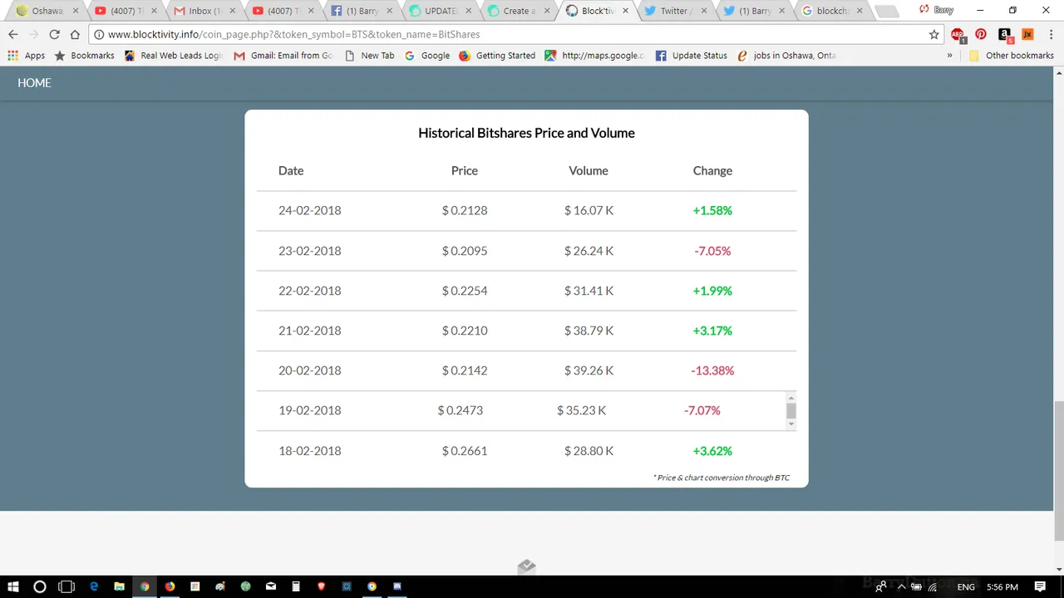
Task: Click the network icon in the tray
Action: [932, 586]
